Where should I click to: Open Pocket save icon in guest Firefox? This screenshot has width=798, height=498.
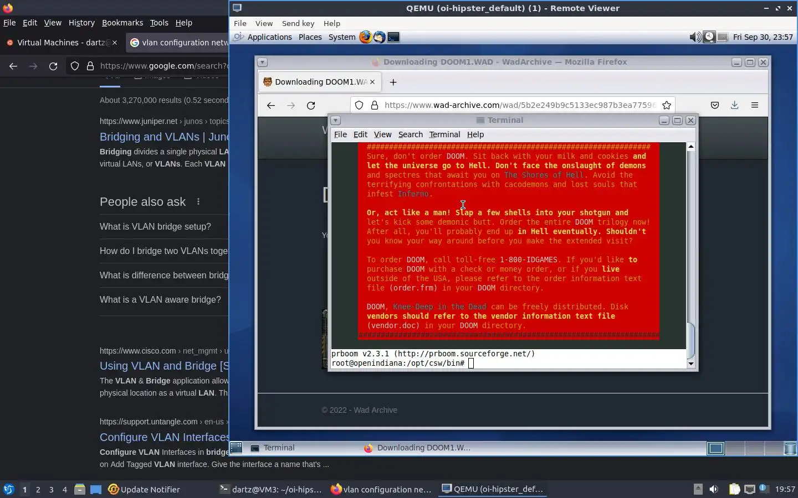715,105
